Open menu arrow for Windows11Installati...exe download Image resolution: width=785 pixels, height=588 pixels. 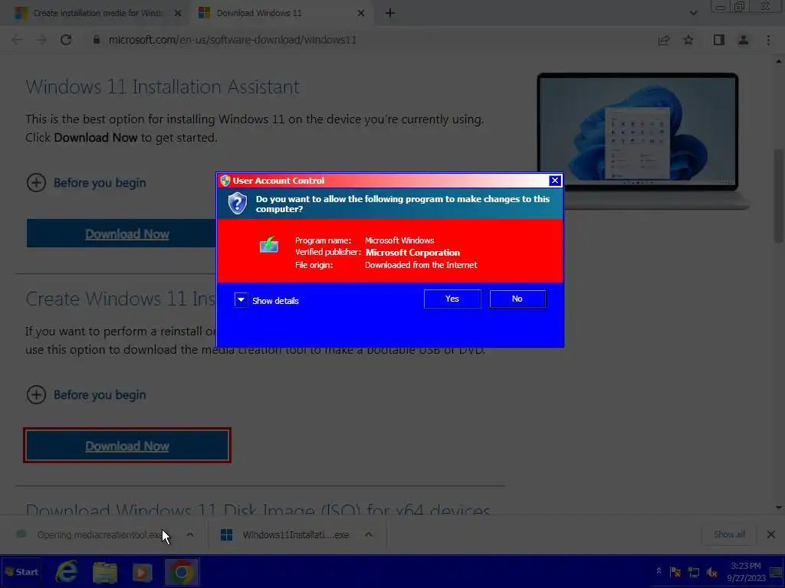click(x=369, y=535)
